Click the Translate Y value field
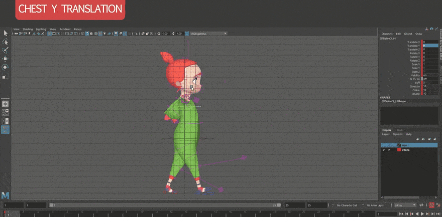This screenshot has height=217, width=442. pyautogui.click(x=431, y=46)
